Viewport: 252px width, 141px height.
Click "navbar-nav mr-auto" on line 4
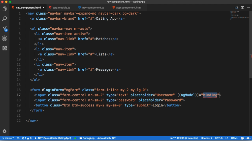70,29
